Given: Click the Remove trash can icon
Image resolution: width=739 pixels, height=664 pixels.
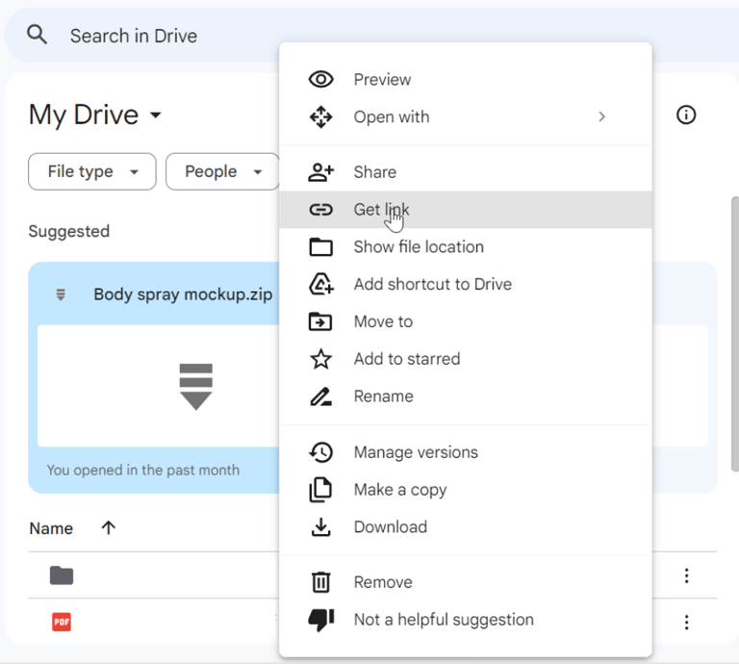Looking at the screenshot, I should tap(321, 582).
